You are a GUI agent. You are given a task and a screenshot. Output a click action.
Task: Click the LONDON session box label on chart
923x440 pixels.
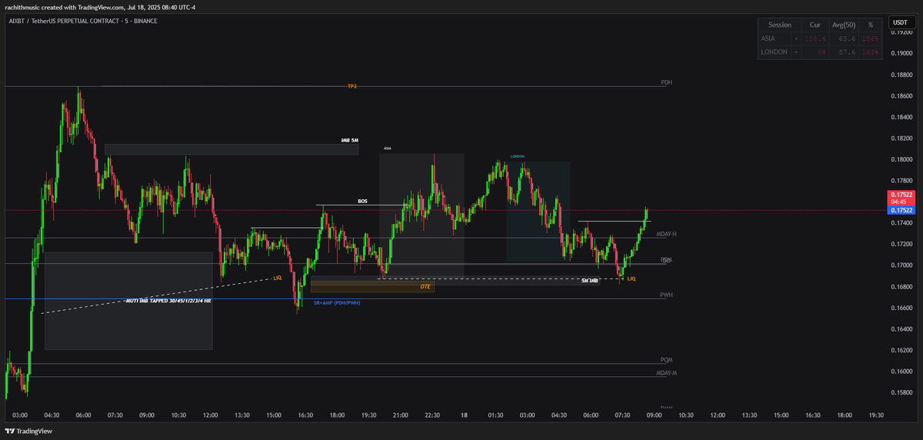pyautogui.click(x=518, y=156)
